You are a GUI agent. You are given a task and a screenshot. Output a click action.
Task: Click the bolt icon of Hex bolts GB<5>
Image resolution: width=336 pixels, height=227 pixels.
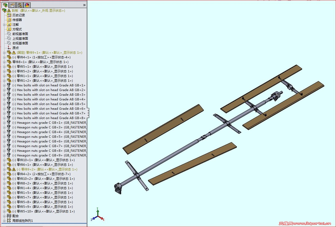tap(9, 104)
